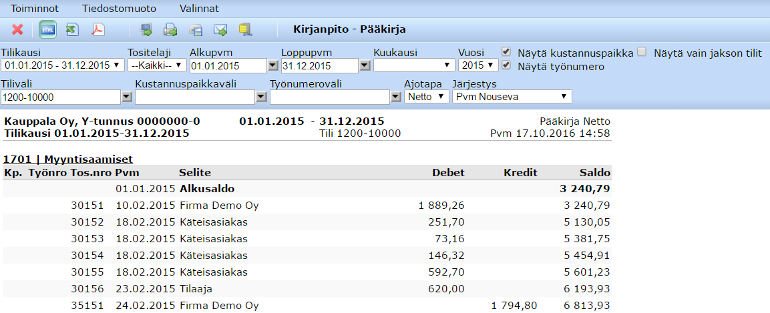
Task: Open the Järjestys sort order dropdown
Action: pyautogui.click(x=512, y=97)
